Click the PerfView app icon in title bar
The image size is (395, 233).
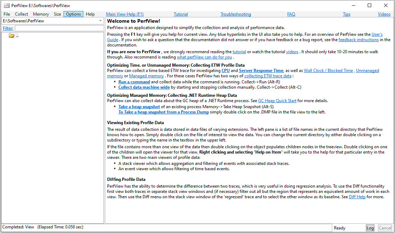click(x=6, y=6)
